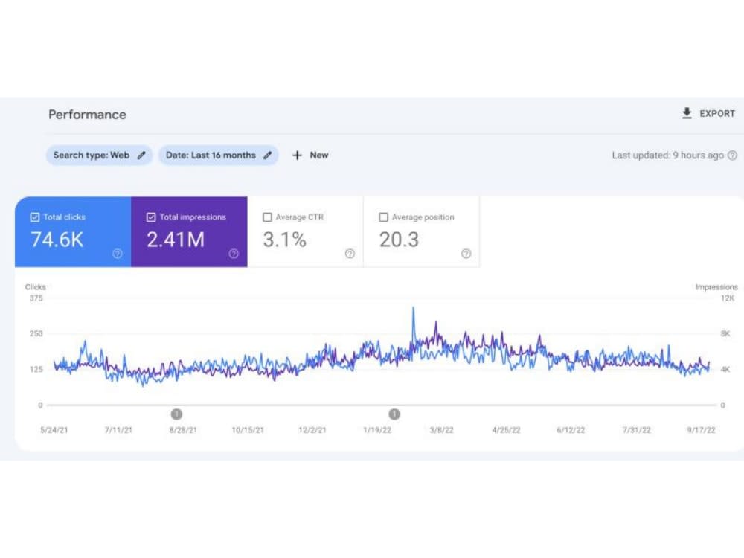The image size is (744, 558).
Task: Select the 3.1% average CTR value
Action: tap(285, 240)
